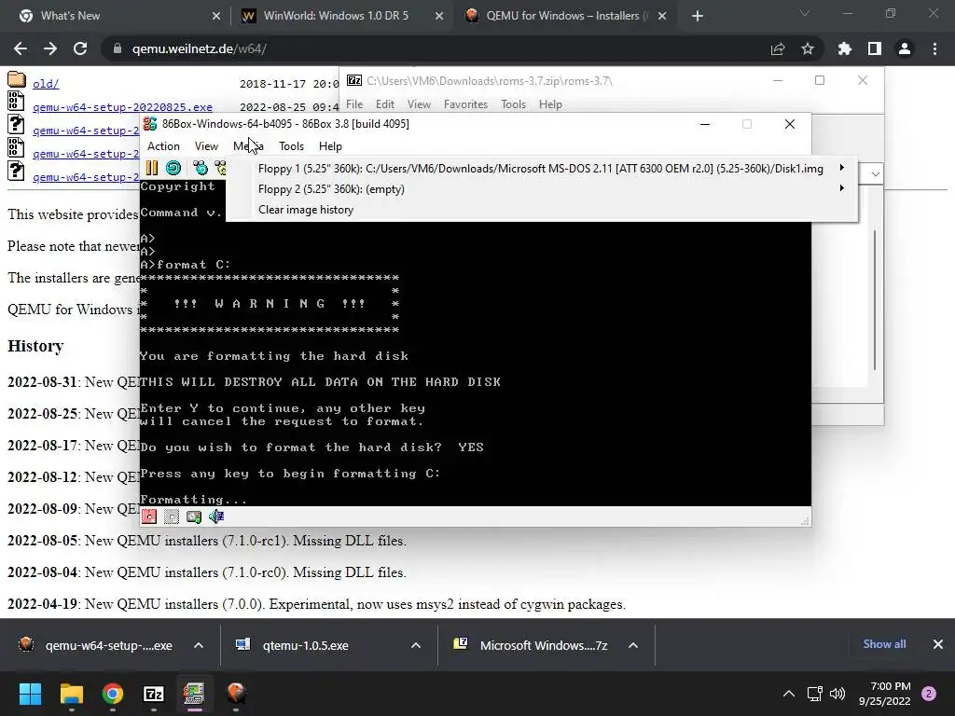The width and height of the screenshot is (955, 716).
Task: Open the Help menu in 86Box
Action: pos(330,146)
